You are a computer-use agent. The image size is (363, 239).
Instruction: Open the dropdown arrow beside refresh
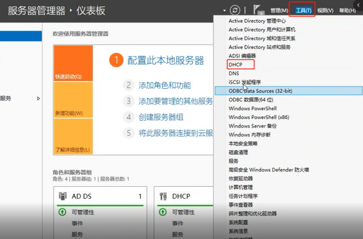pos(225,10)
